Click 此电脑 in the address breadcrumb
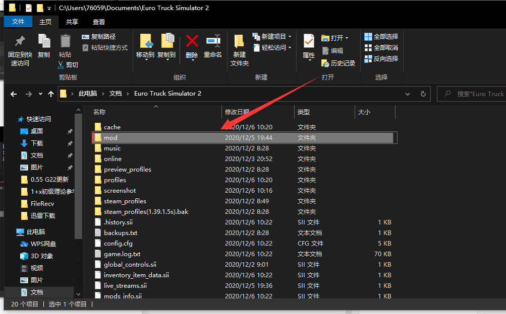506x314 pixels. pos(88,94)
